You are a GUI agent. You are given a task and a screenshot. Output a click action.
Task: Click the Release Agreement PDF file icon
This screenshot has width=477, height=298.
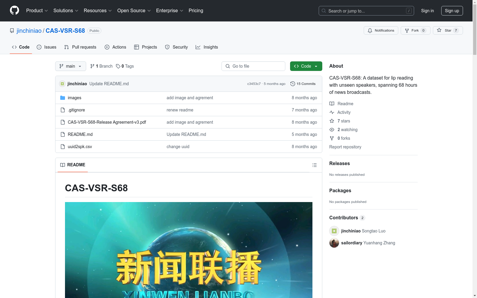[63, 122]
